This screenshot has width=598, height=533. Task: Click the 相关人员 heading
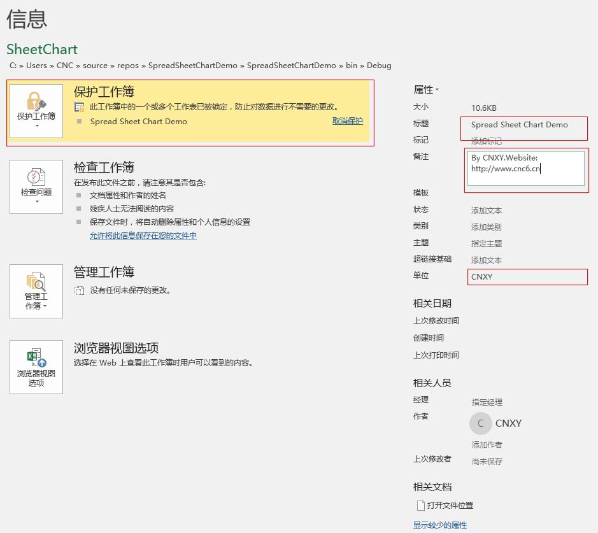pos(432,383)
